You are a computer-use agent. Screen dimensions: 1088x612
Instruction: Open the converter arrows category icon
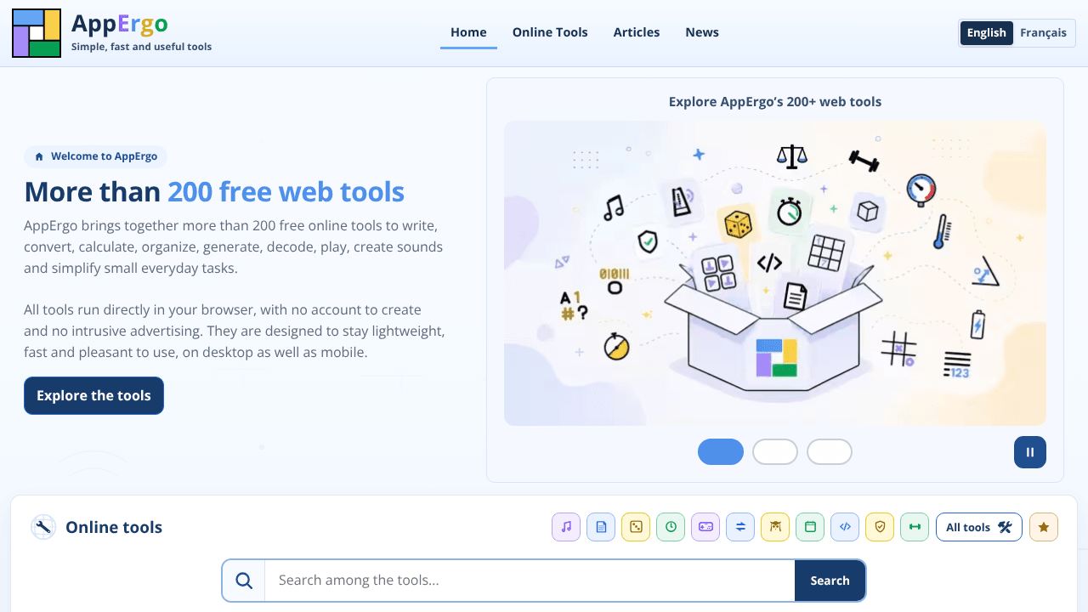point(740,527)
